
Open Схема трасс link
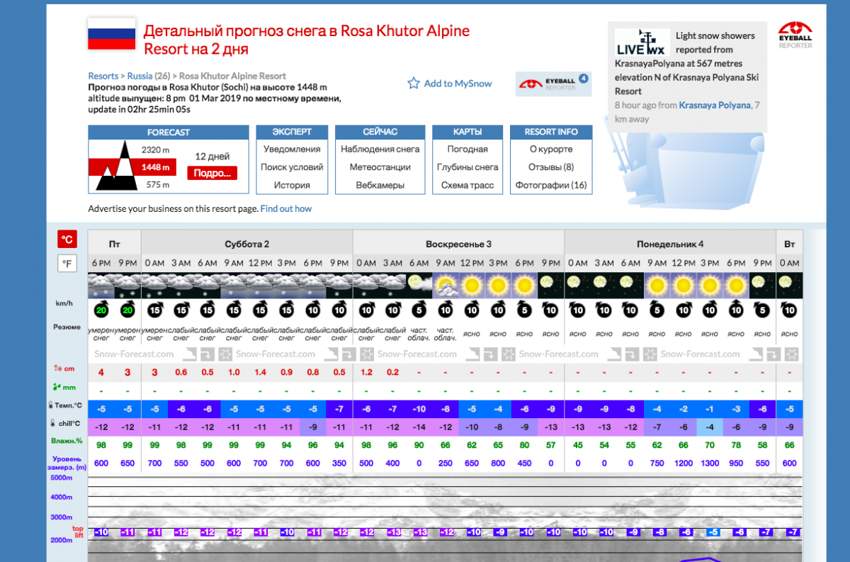point(467,185)
